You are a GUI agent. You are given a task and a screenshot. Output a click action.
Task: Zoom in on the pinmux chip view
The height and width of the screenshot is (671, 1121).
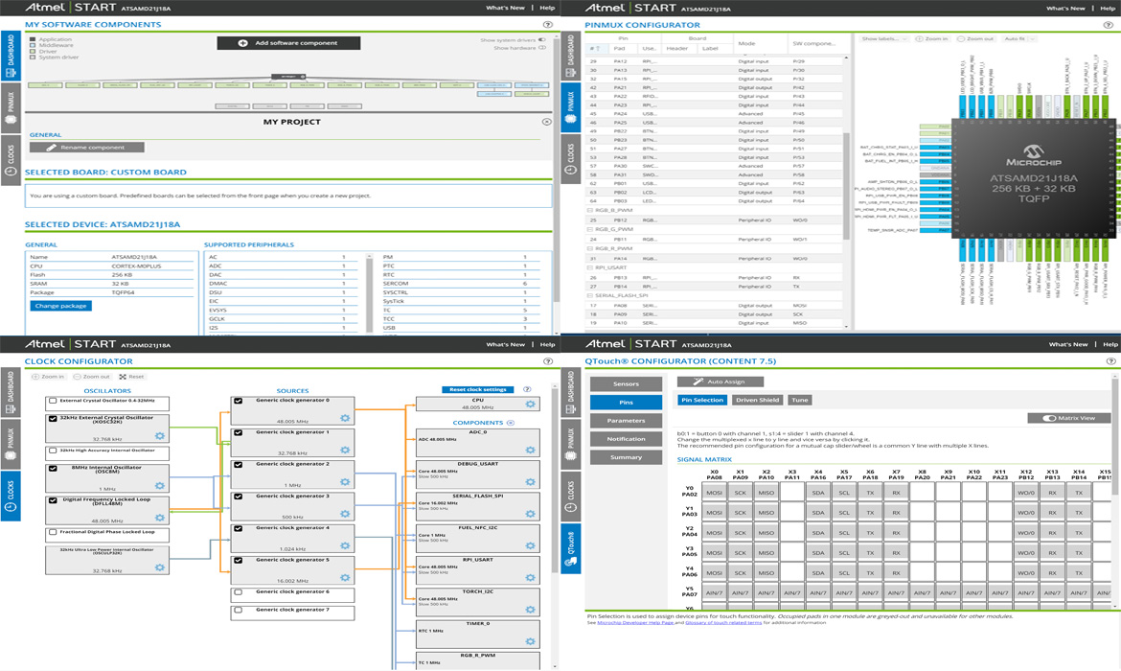coord(931,38)
